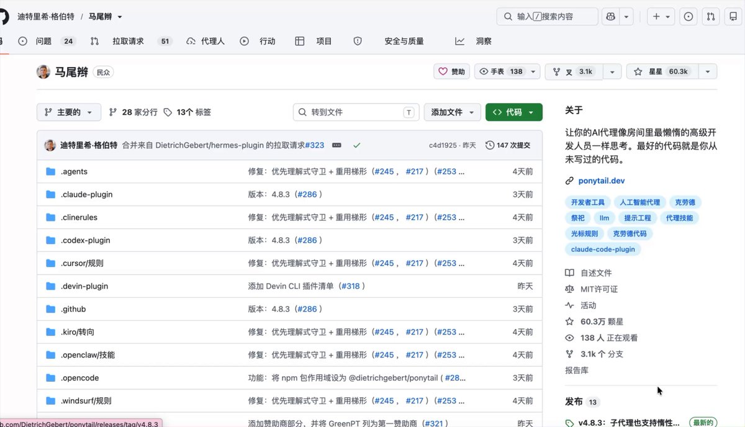Screen dimensions: 745x427
Task: Switch to the 问题 tab
Action: (x=47, y=41)
